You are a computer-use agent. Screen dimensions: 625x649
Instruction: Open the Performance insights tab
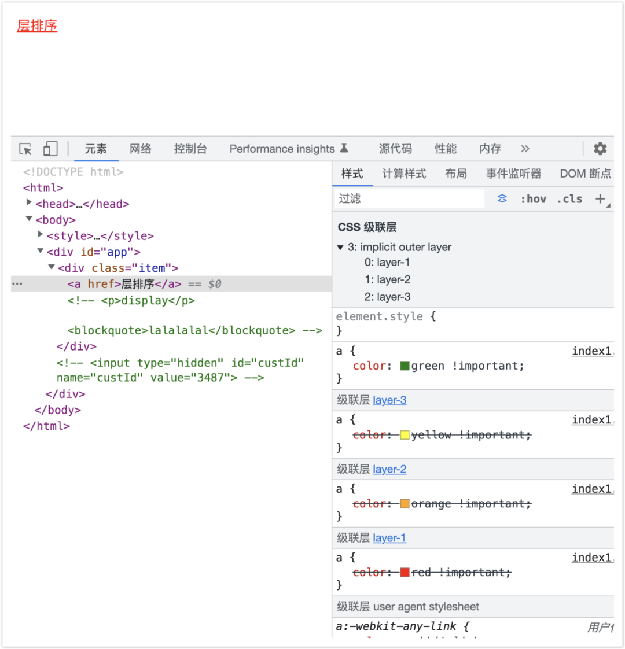pyautogui.click(x=289, y=149)
